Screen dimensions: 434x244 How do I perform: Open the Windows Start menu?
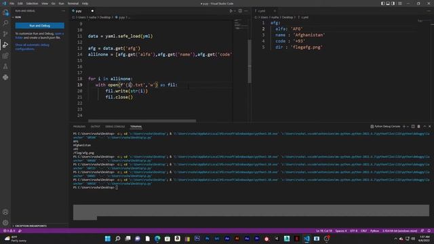[108, 239]
